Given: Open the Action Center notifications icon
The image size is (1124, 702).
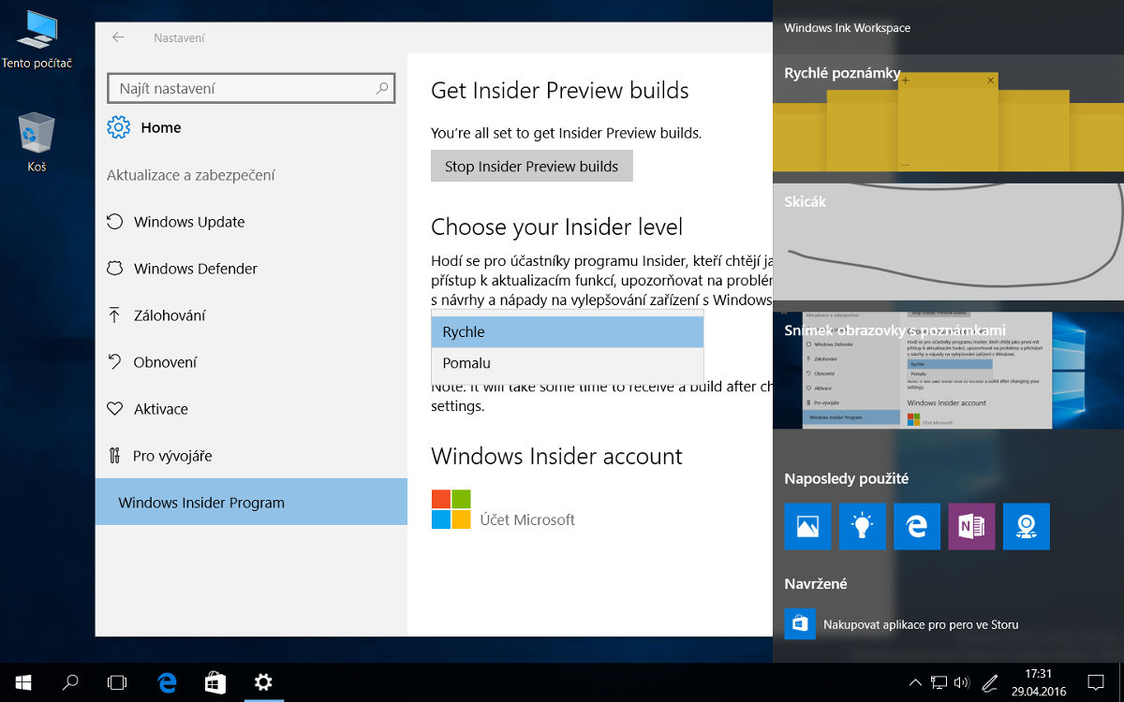Looking at the screenshot, I should pyautogui.click(x=1095, y=682).
